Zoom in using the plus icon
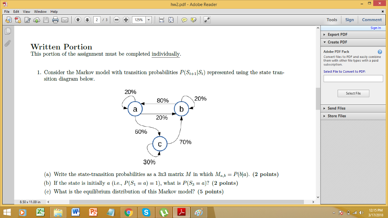This screenshot has height=218, width=388. coord(125,20)
